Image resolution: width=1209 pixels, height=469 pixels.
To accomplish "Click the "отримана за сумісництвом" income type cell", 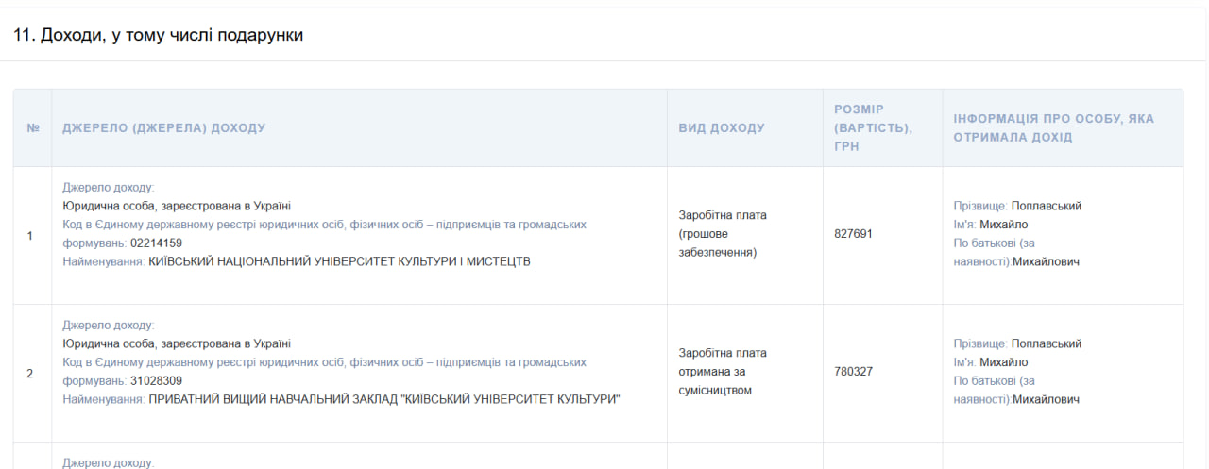I will tap(723, 372).
